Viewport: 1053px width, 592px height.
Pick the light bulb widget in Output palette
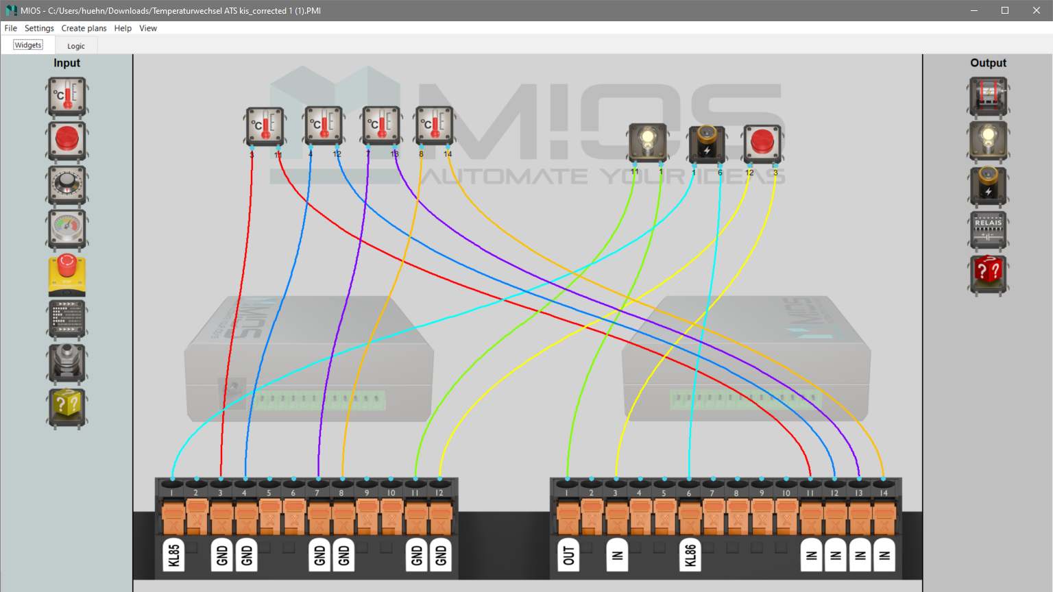[988, 140]
